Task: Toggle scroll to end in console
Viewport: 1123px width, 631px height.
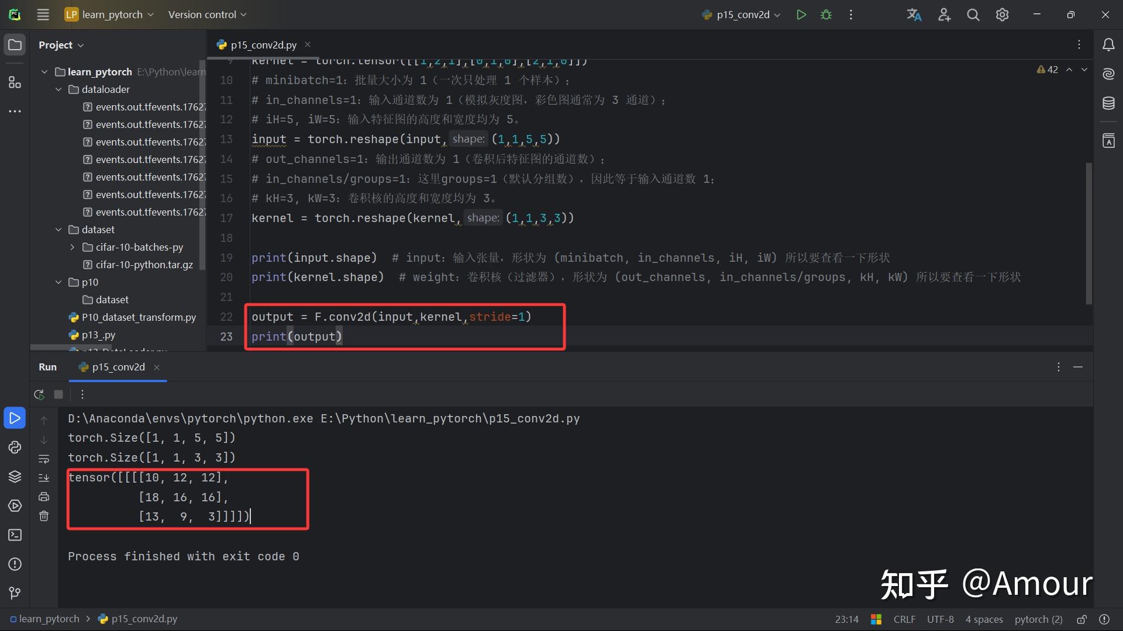Action: (44, 478)
